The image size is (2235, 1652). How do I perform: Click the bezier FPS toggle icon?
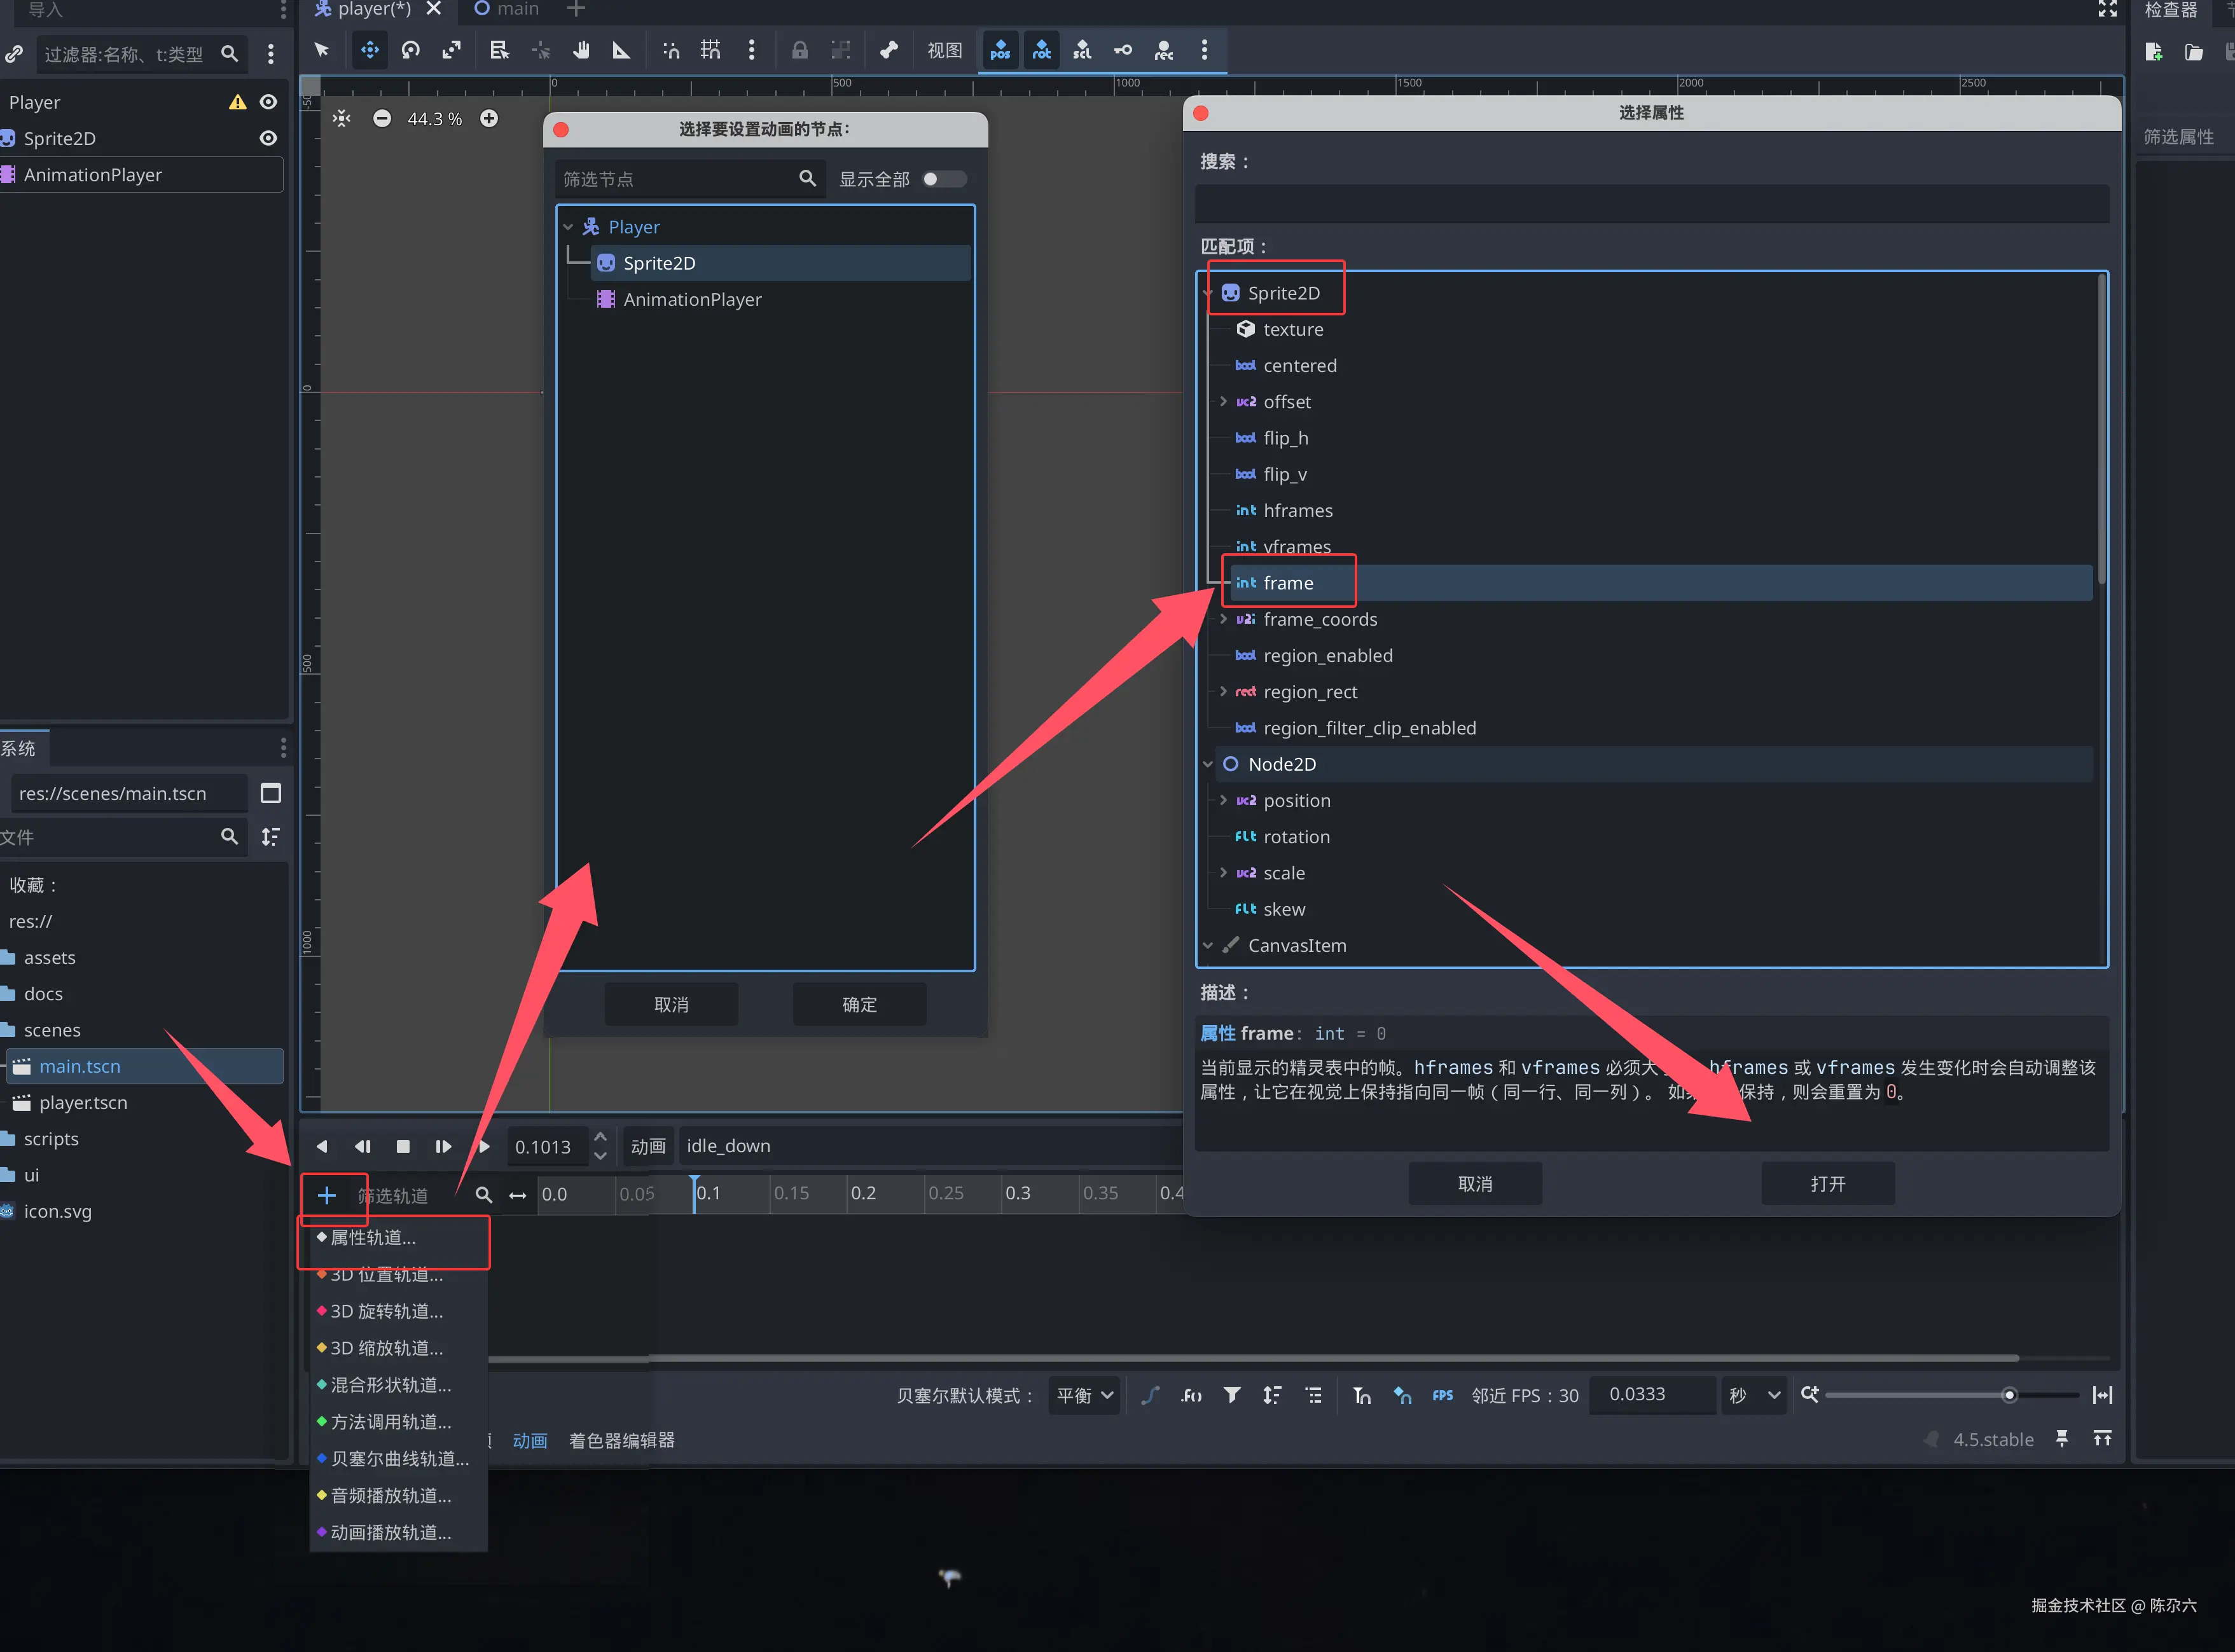[x=1442, y=1395]
